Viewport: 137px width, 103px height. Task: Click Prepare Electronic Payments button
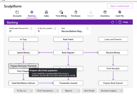click(x=23, y=66)
